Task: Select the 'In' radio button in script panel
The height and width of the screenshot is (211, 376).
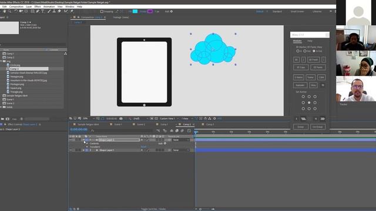Action: (298, 51)
